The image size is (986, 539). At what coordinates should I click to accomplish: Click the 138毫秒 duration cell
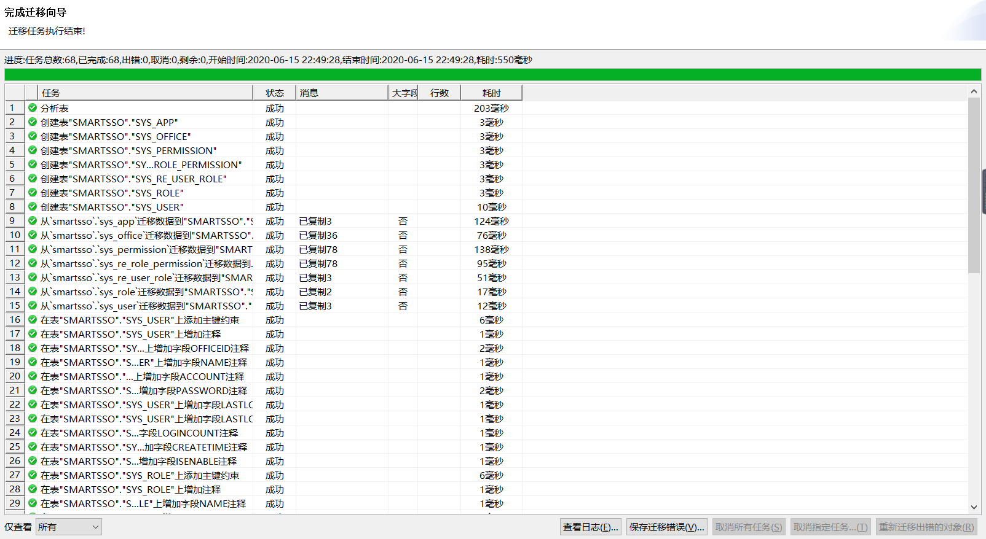pos(491,249)
